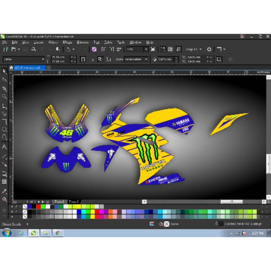The image size is (271, 271).
Task: Open Options via the gear icon
Action: pyautogui.click(x=209, y=50)
